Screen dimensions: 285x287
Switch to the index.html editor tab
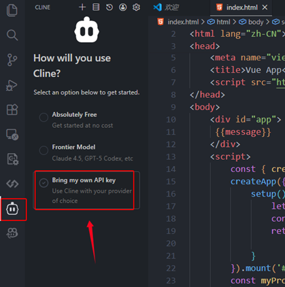(x=241, y=7)
